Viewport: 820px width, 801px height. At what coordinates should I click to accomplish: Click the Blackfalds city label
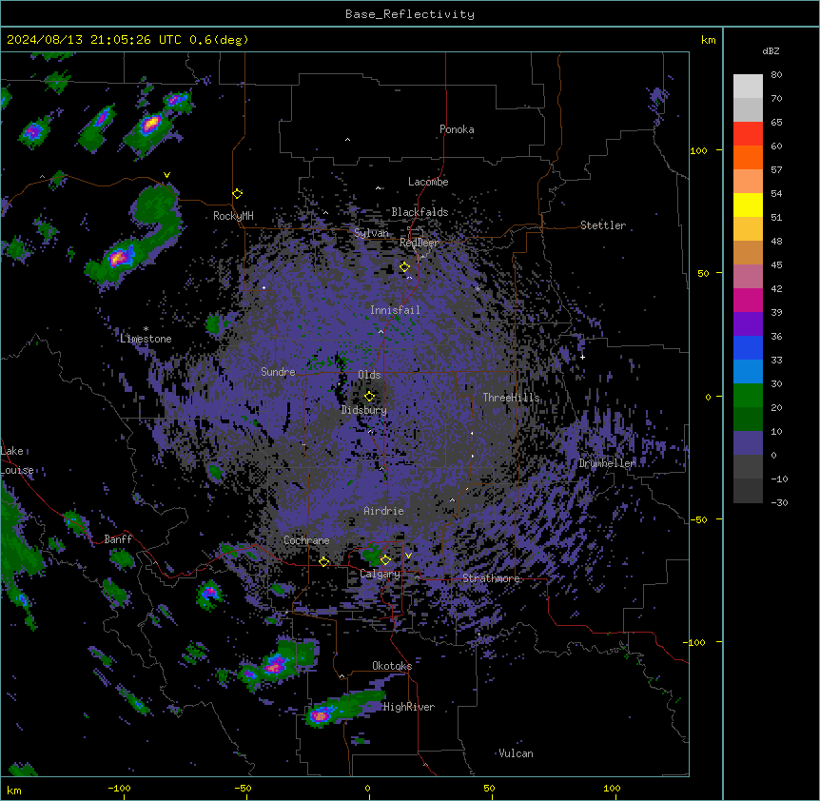[x=420, y=212]
